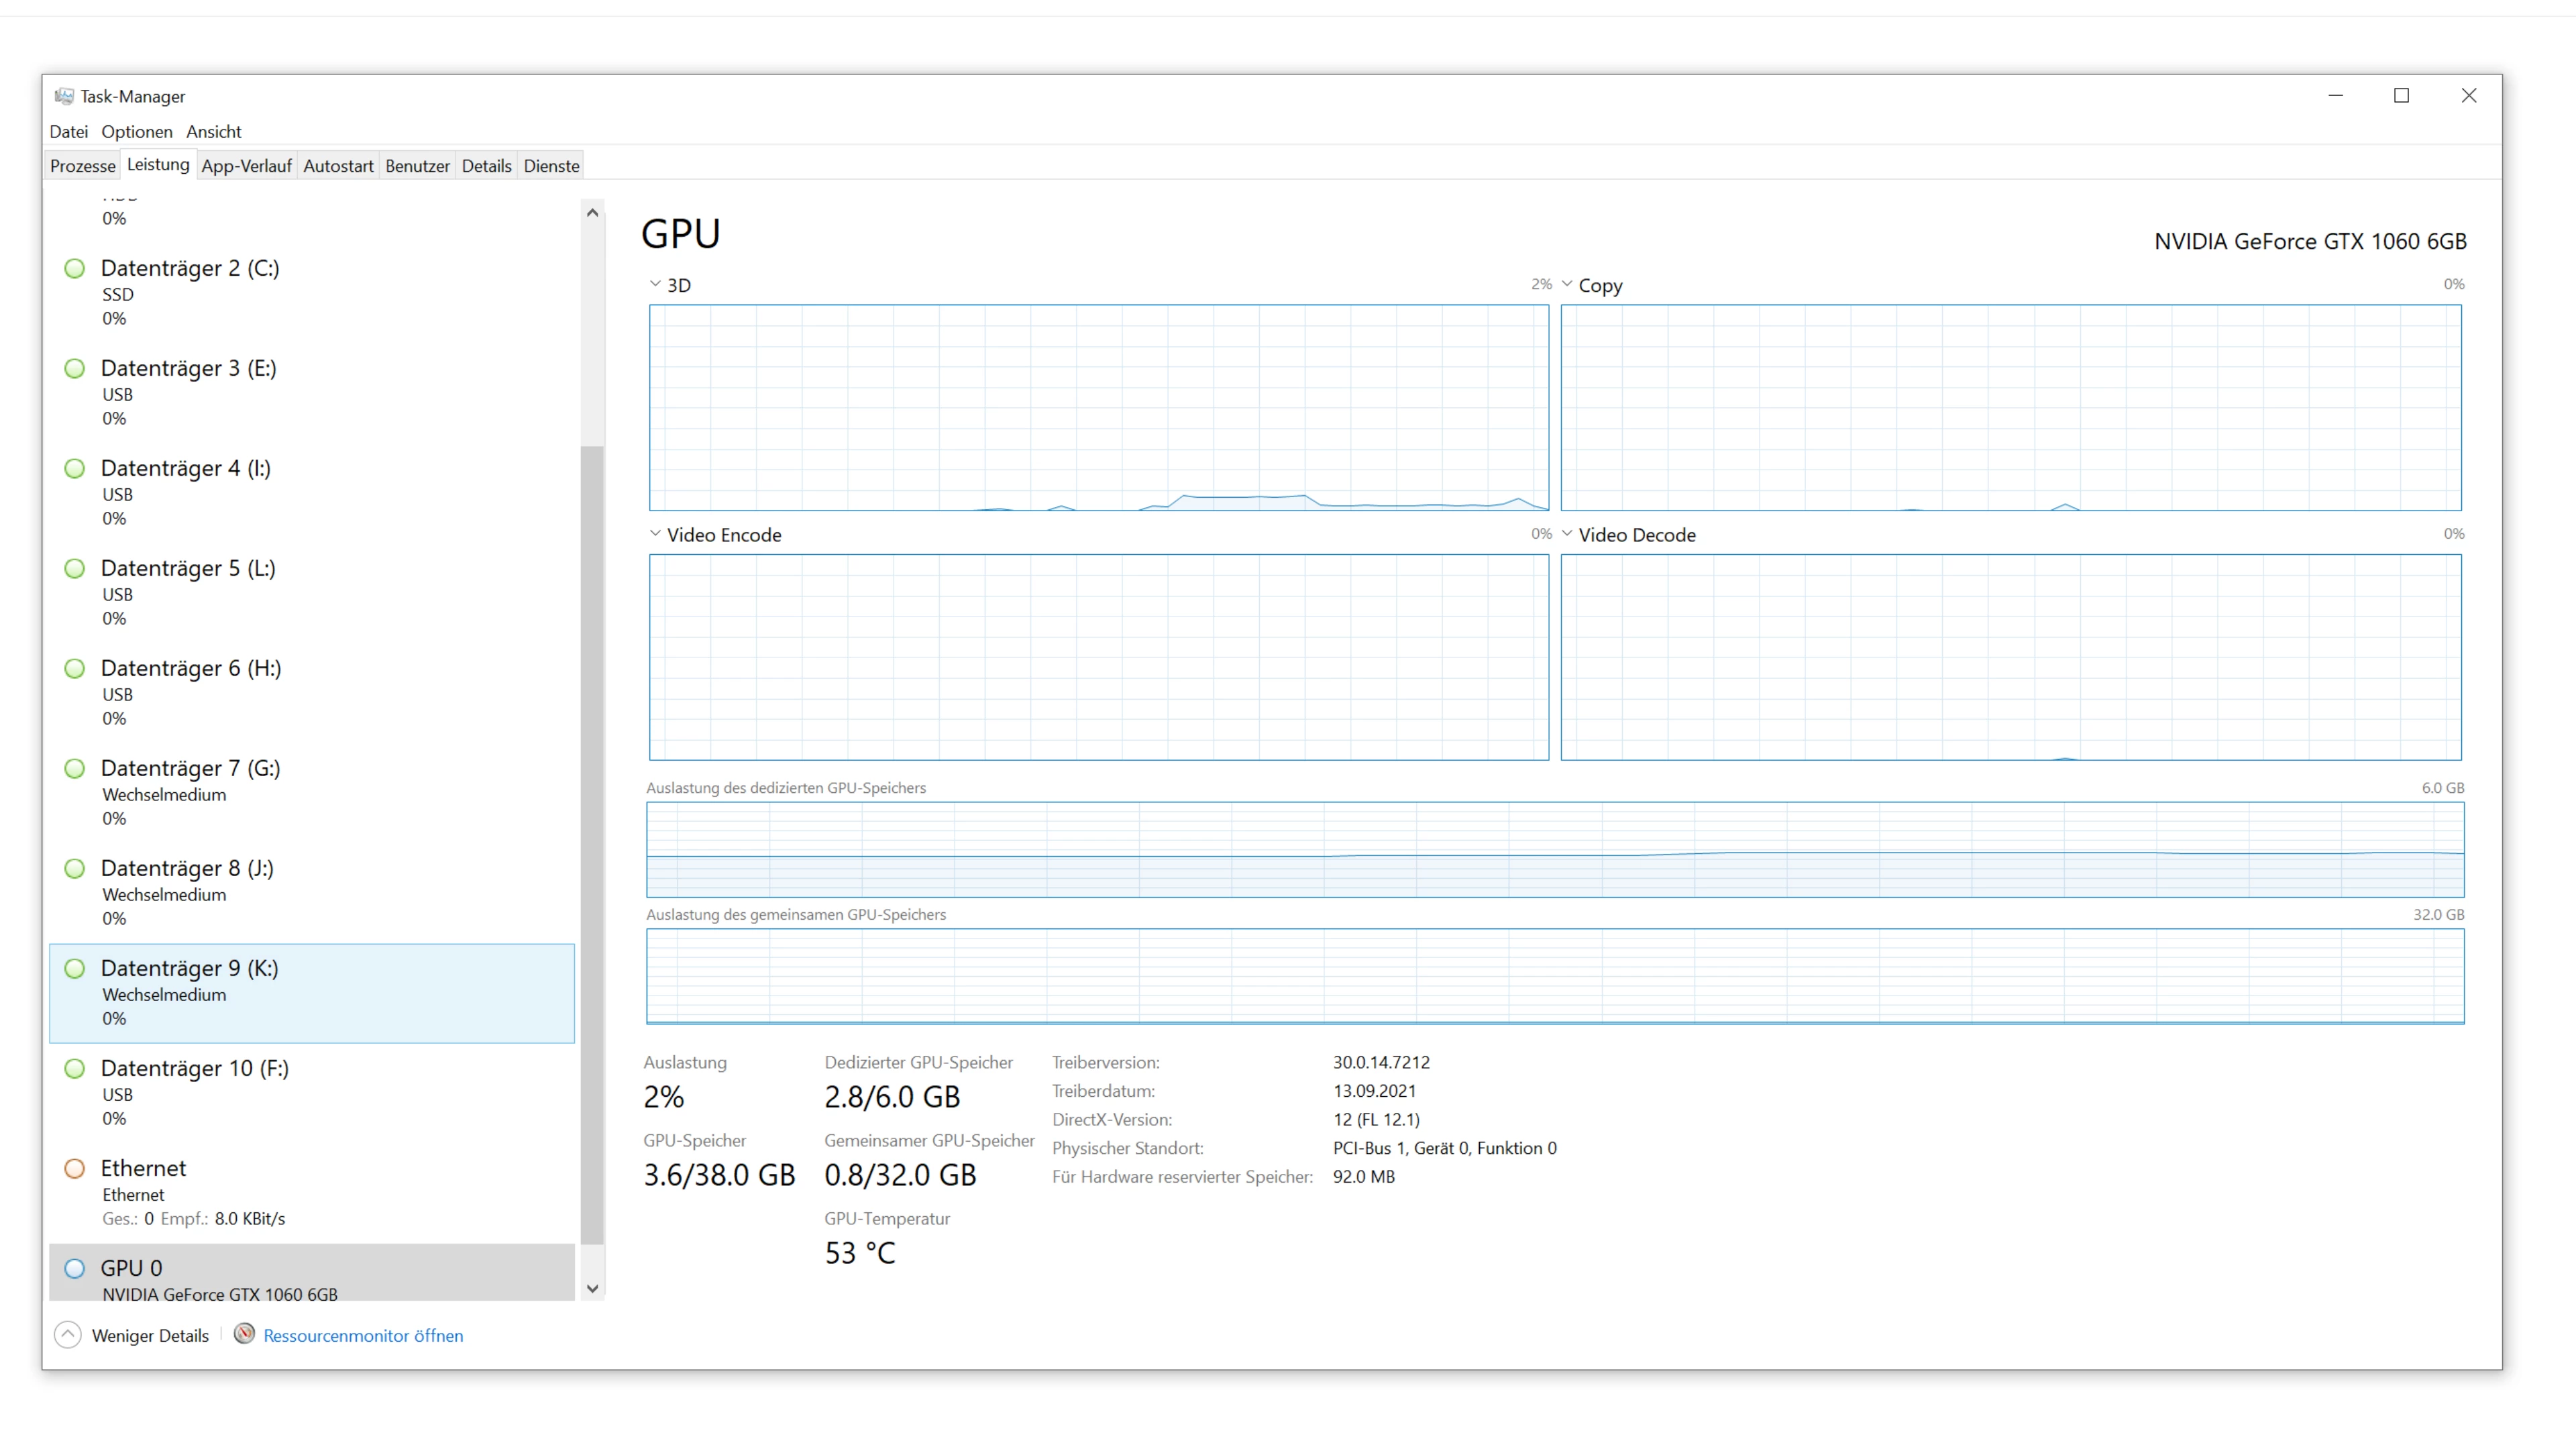Switch to the Prozesse tab

(82, 166)
